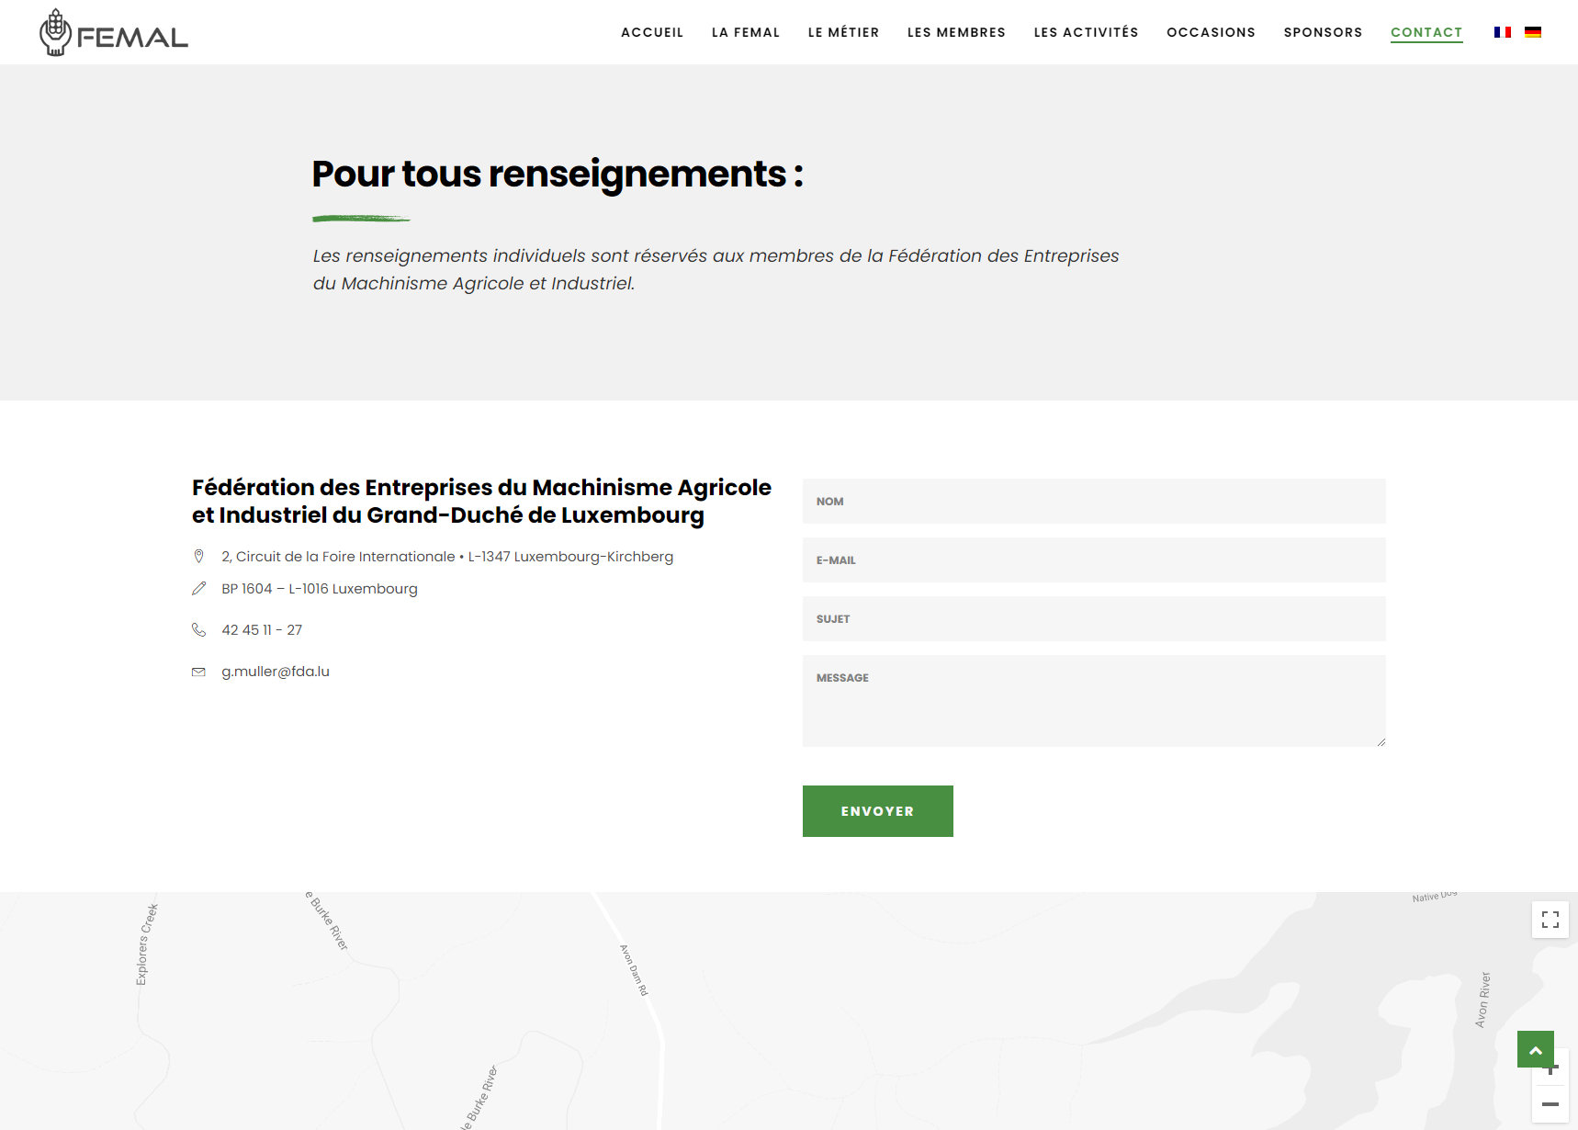Screen dimensions: 1578x1130
Task: Click the g.muller@fda.lu email link
Action: coord(276,672)
